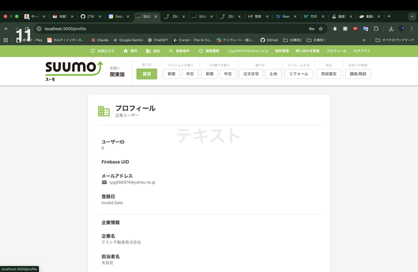Open 検索条件 search conditions link
The width and height of the screenshot is (418, 272).
click(179, 51)
